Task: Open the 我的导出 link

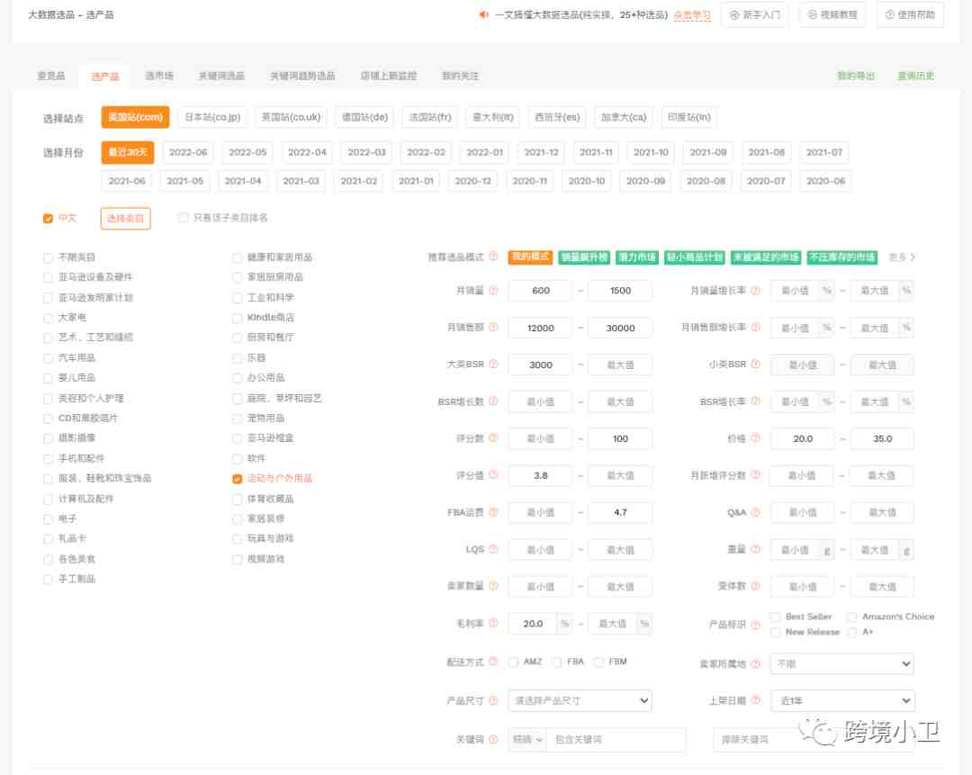Action: [856, 76]
